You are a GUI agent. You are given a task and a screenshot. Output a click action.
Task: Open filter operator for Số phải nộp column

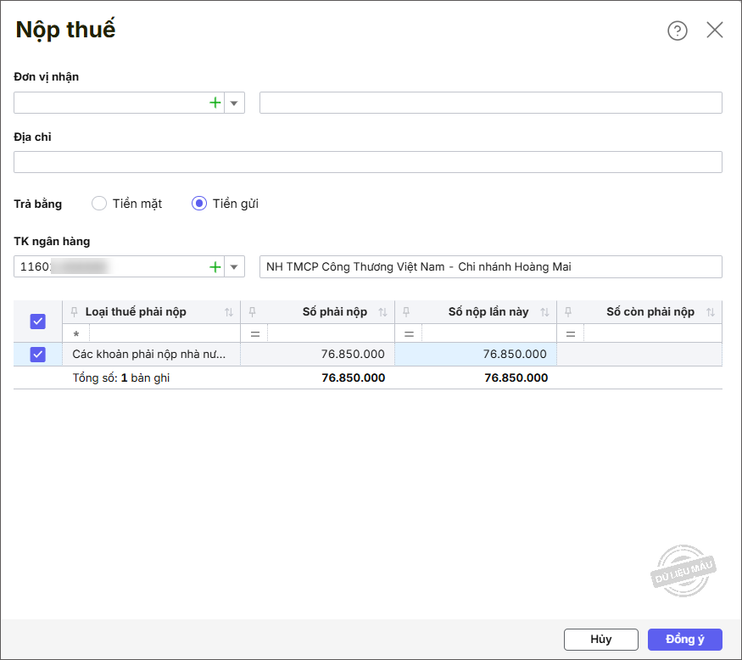point(254,333)
